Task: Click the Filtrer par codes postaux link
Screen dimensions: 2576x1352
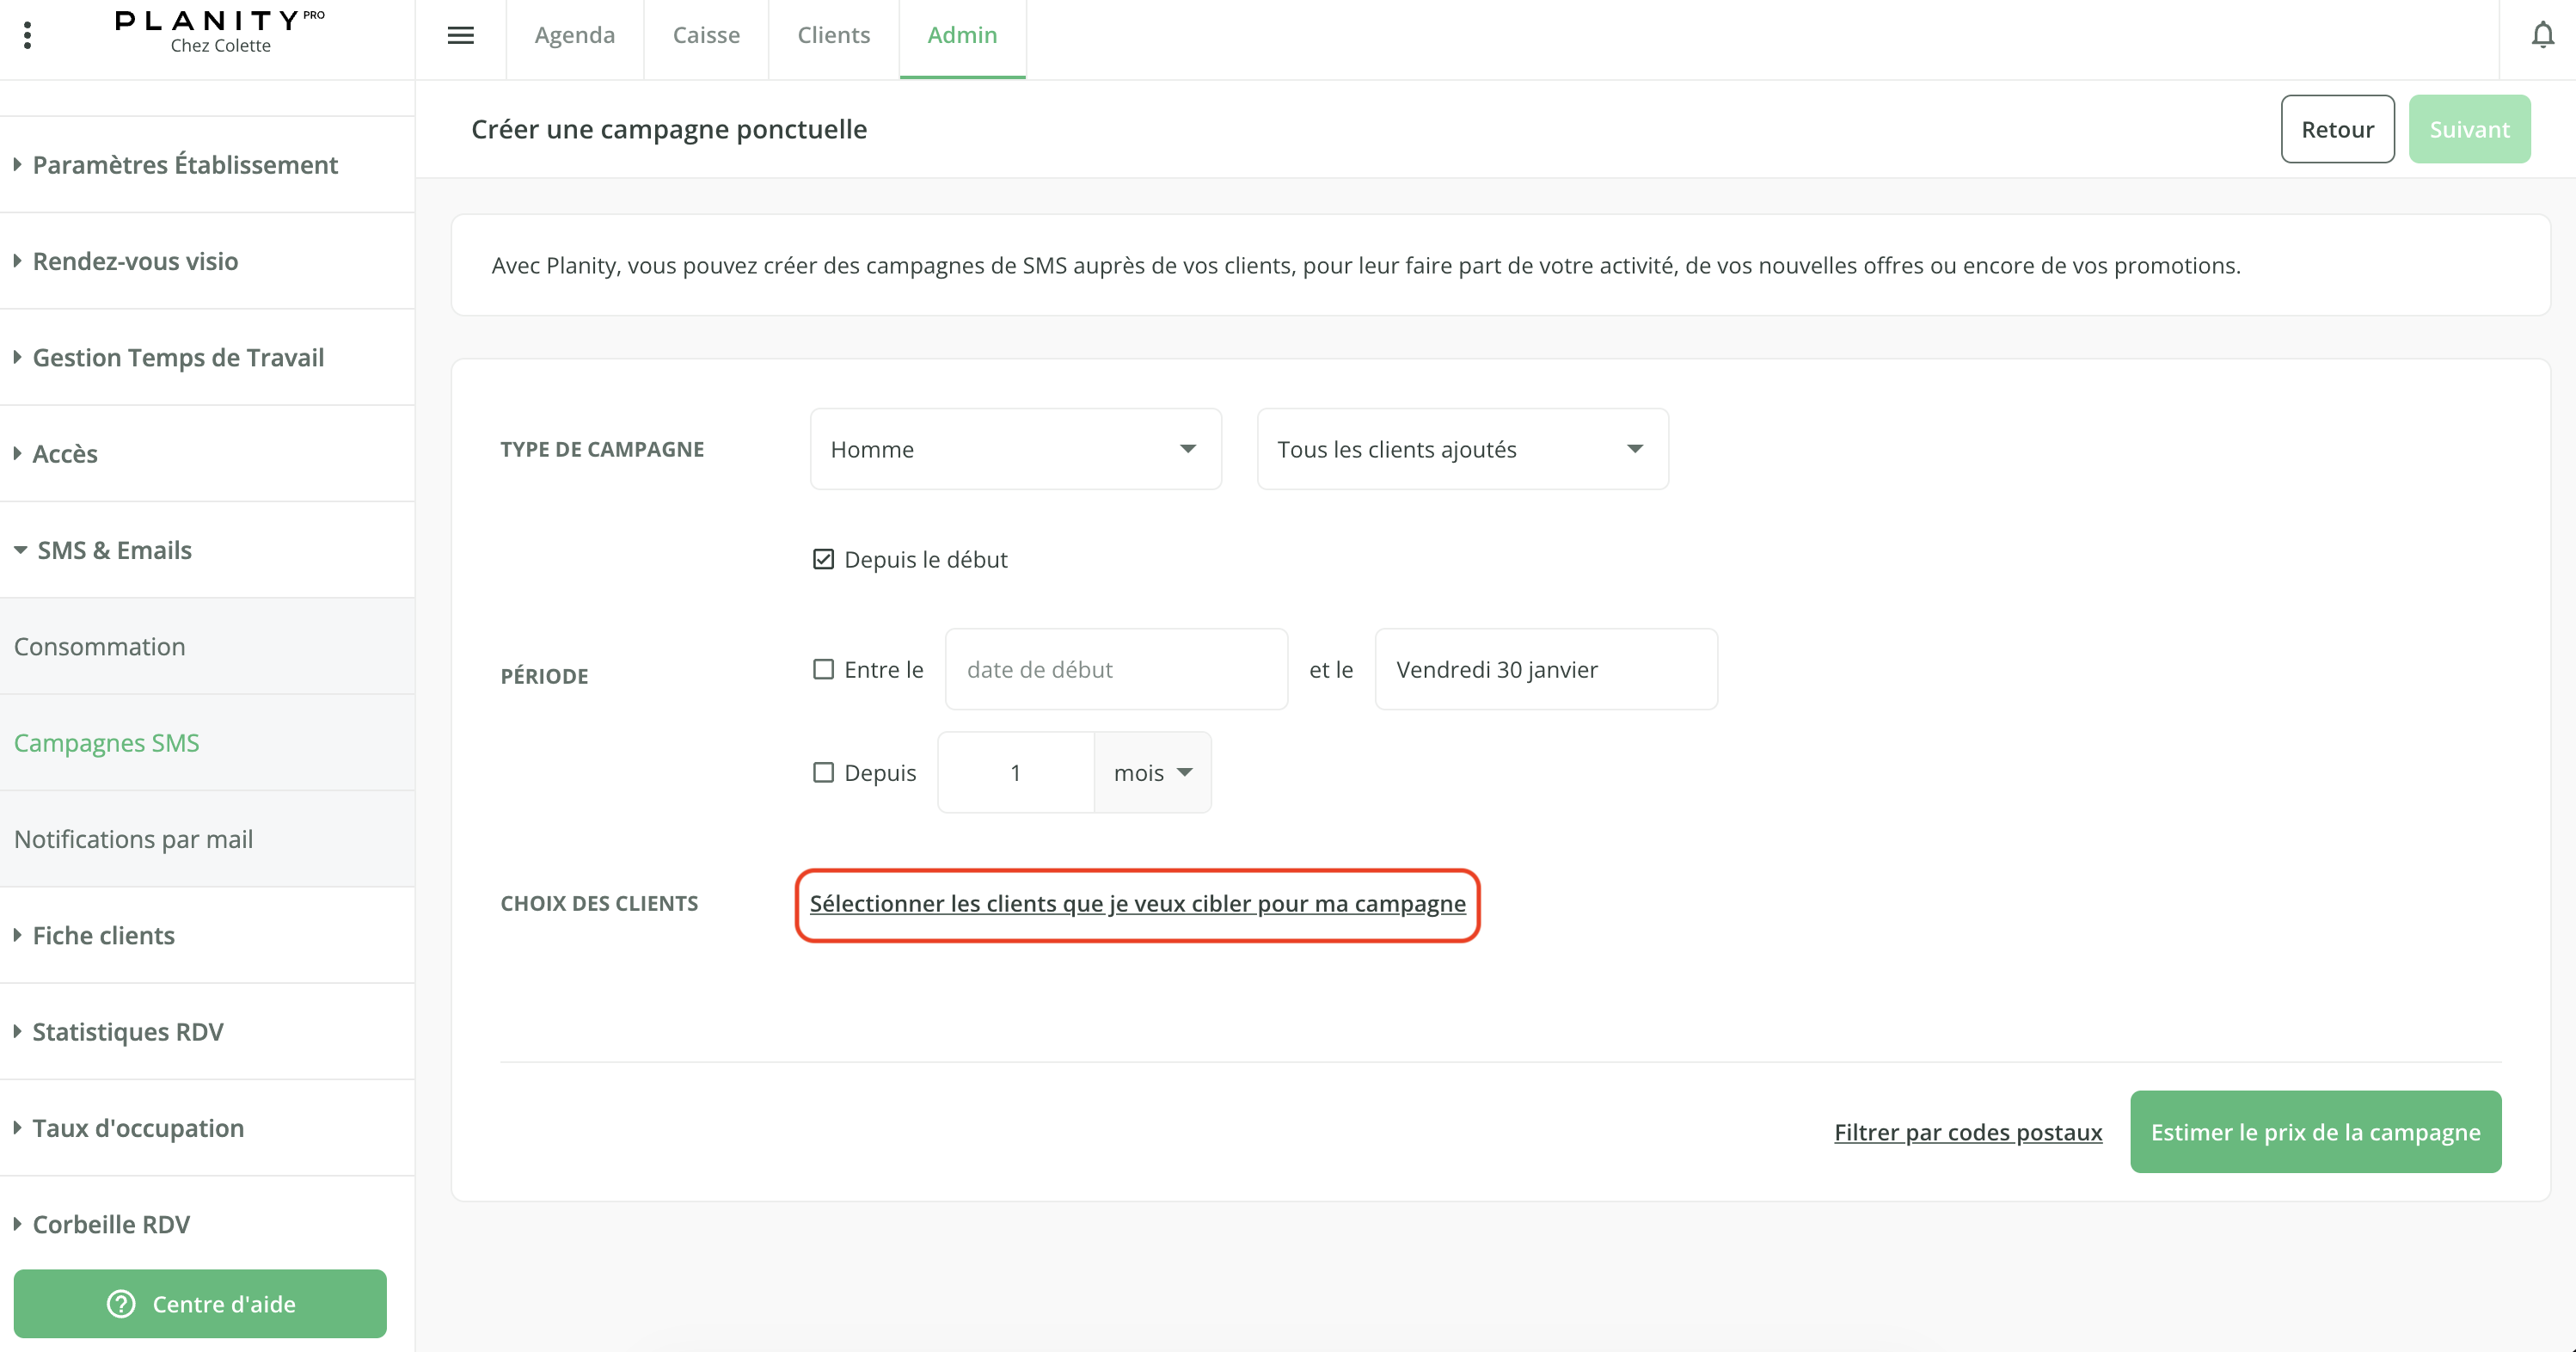Action: coord(1967,1131)
